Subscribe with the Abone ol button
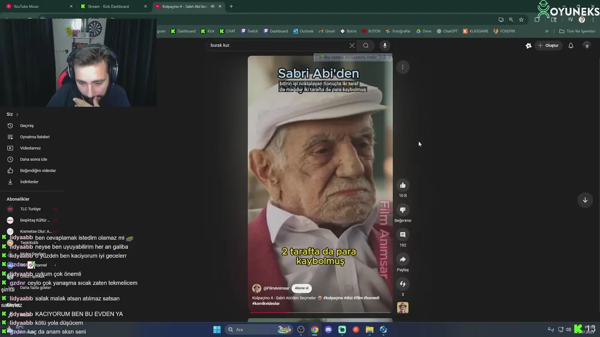This screenshot has width=600, height=337. pyautogui.click(x=302, y=288)
